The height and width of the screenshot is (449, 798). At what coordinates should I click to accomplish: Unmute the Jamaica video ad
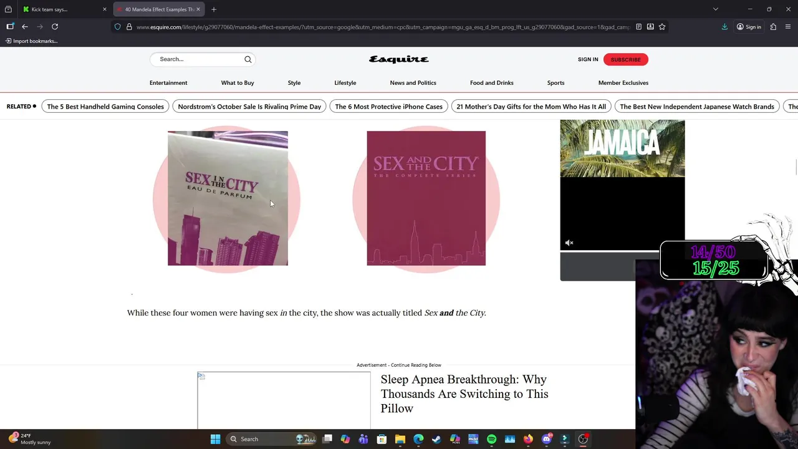point(569,243)
